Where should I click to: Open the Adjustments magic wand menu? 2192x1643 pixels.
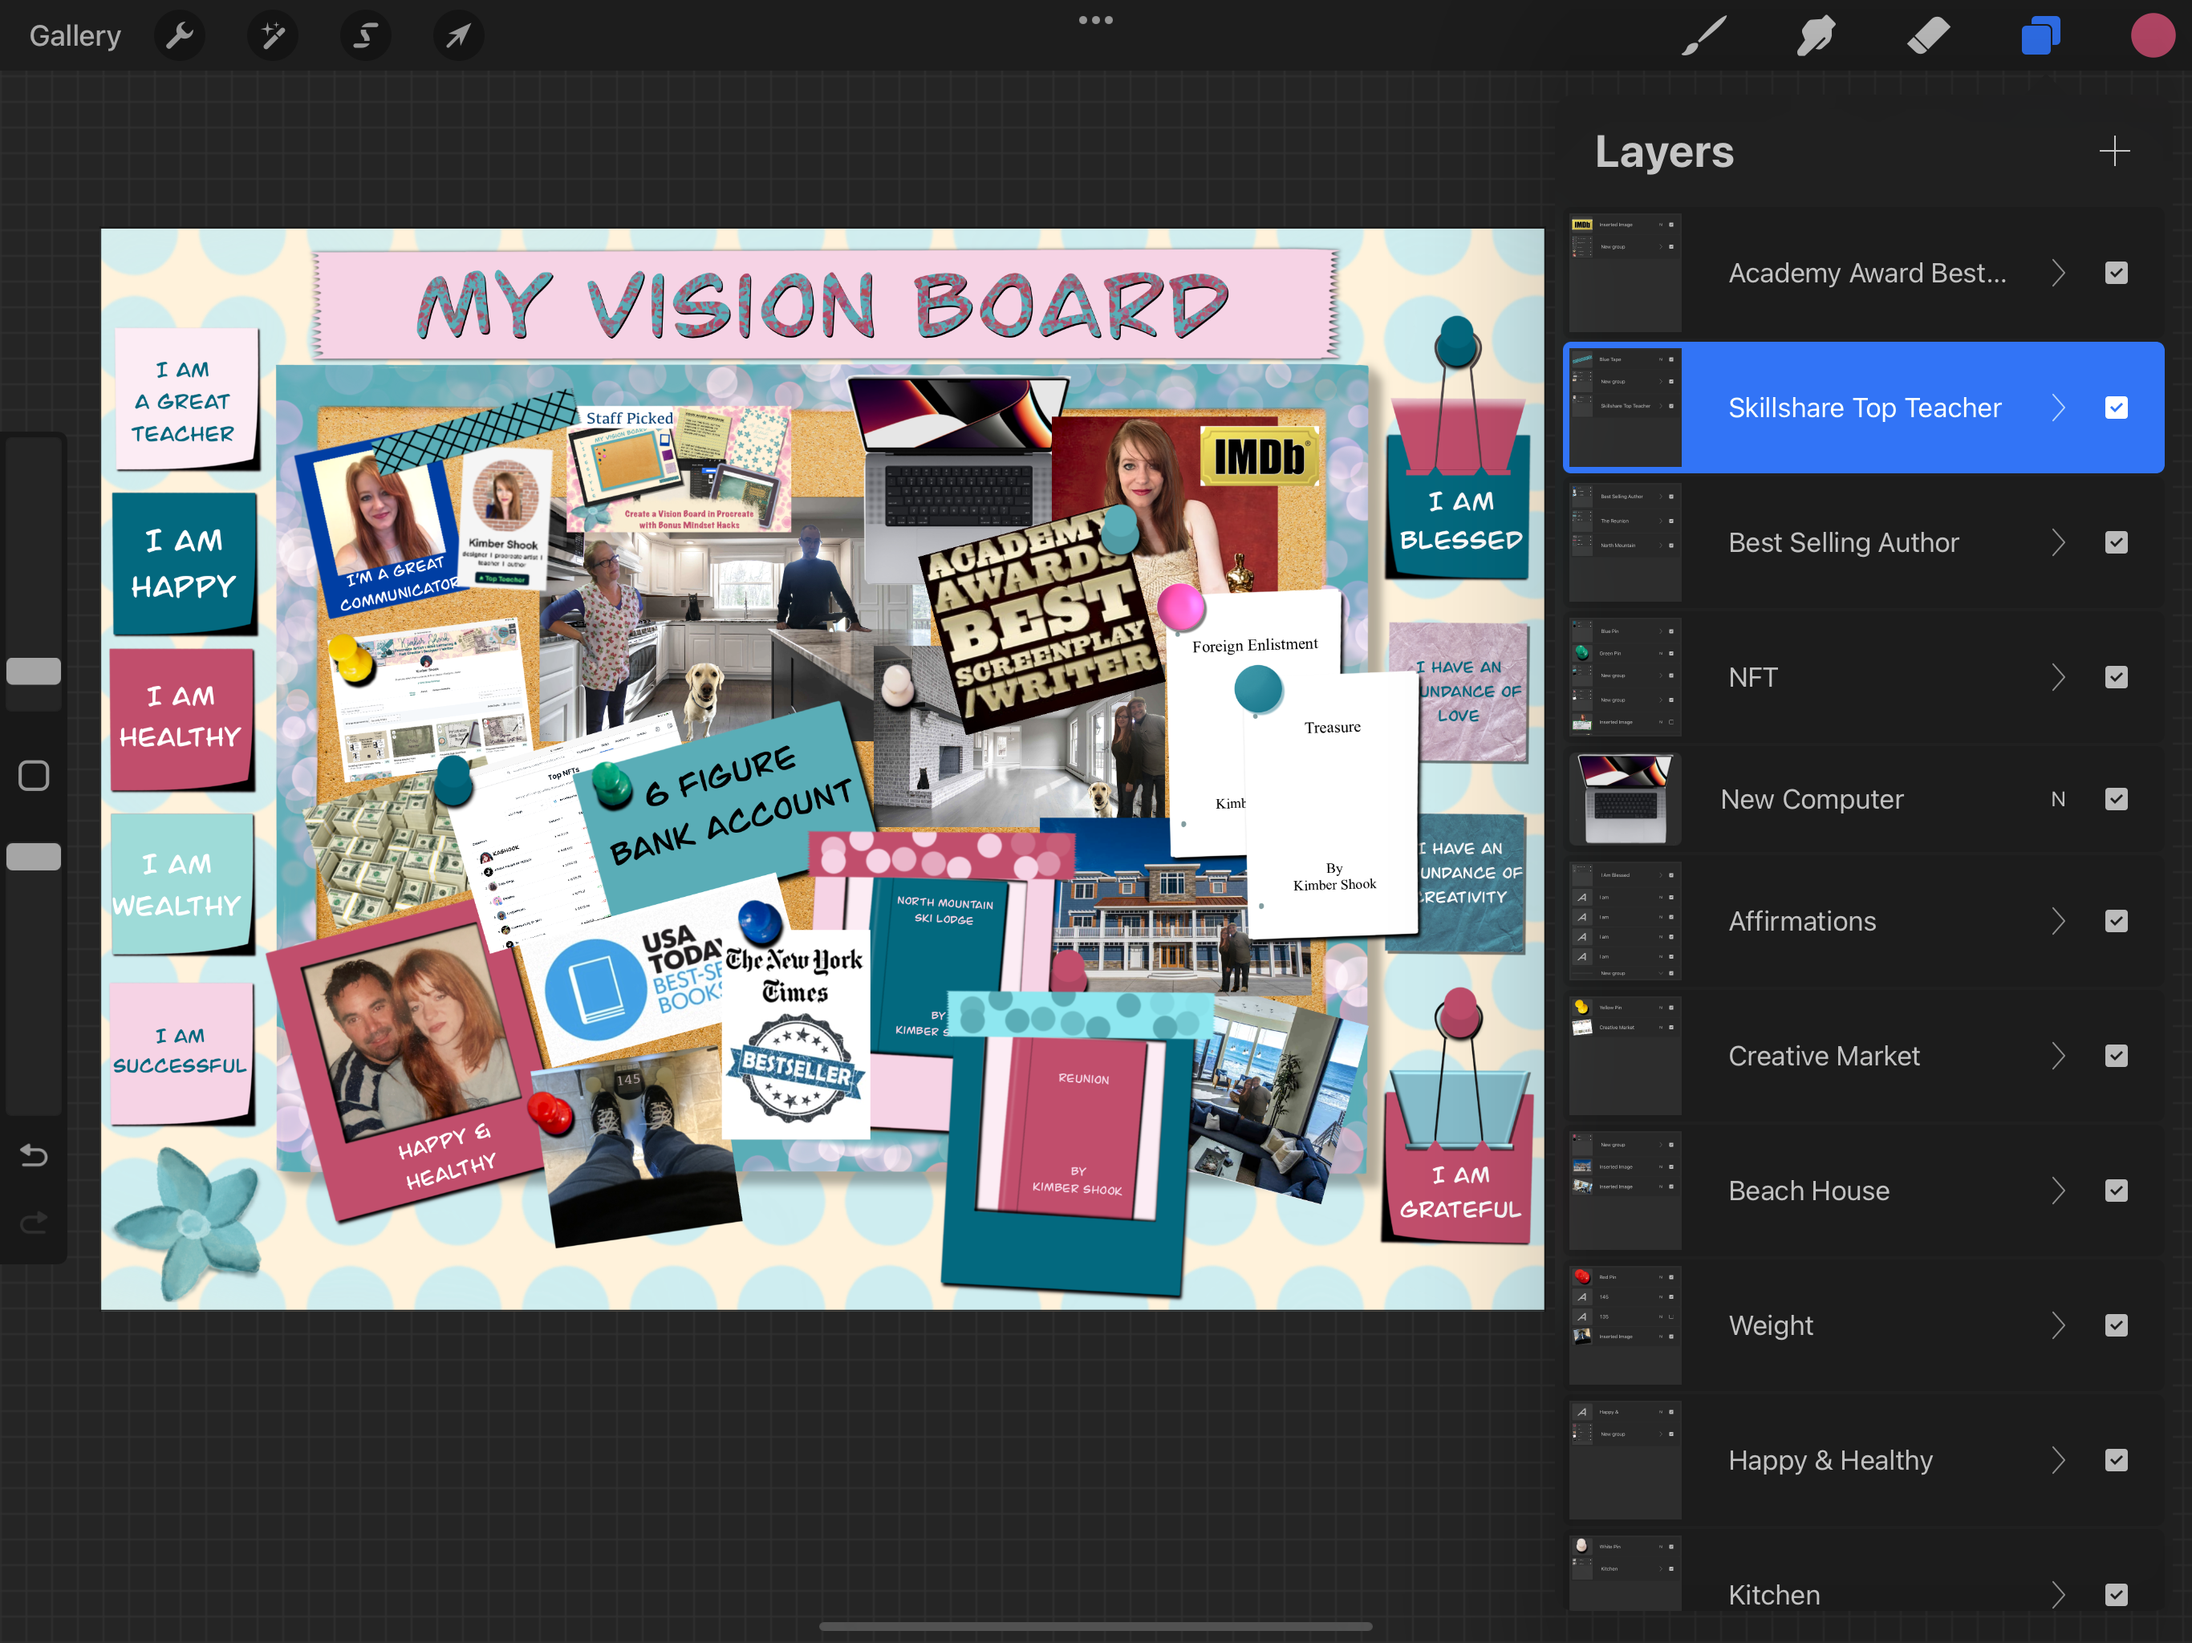tap(273, 37)
